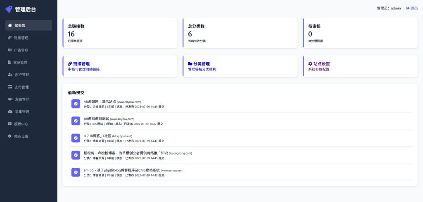Open 支付管理 in the sidebar
This screenshot has width=423, height=202.
pos(29,87)
